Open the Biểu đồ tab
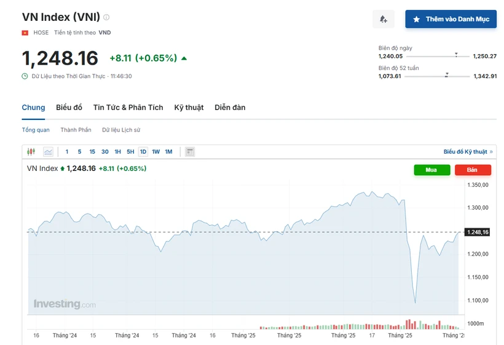This screenshot has height=345, width=504. pos(69,108)
